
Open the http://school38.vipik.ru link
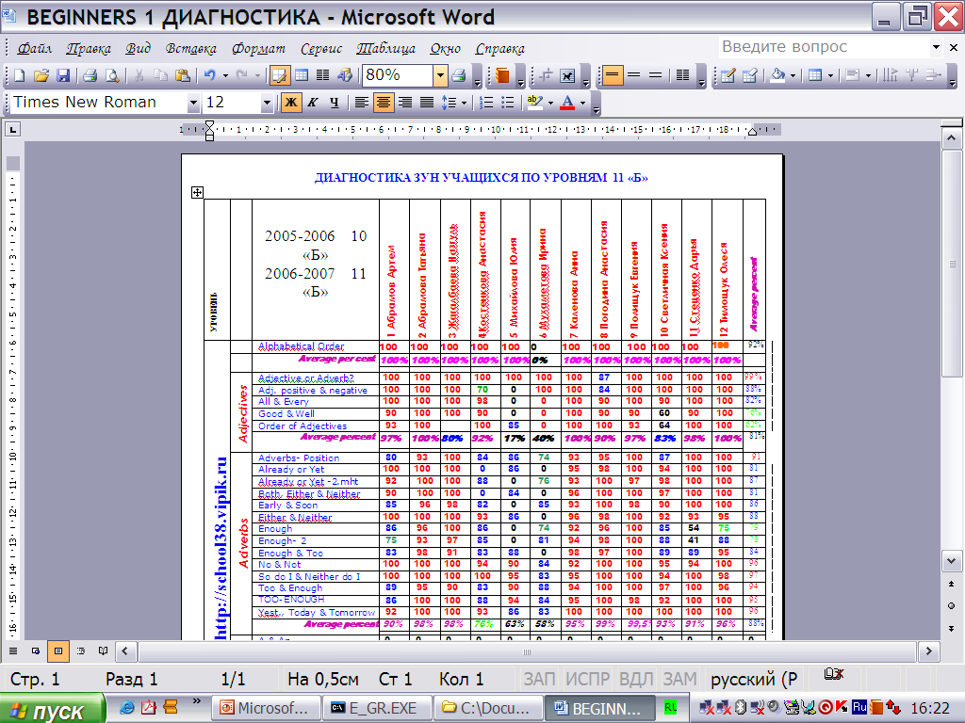(x=221, y=549)
